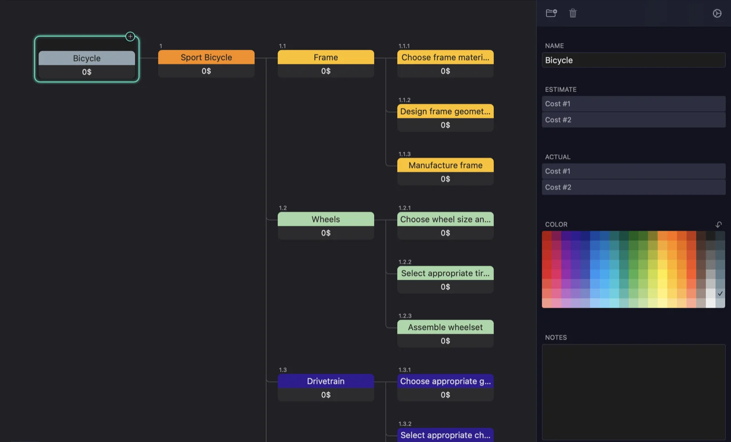
Task: Reset color using the undo arrow icon
Action: click(x=718, y=224)
